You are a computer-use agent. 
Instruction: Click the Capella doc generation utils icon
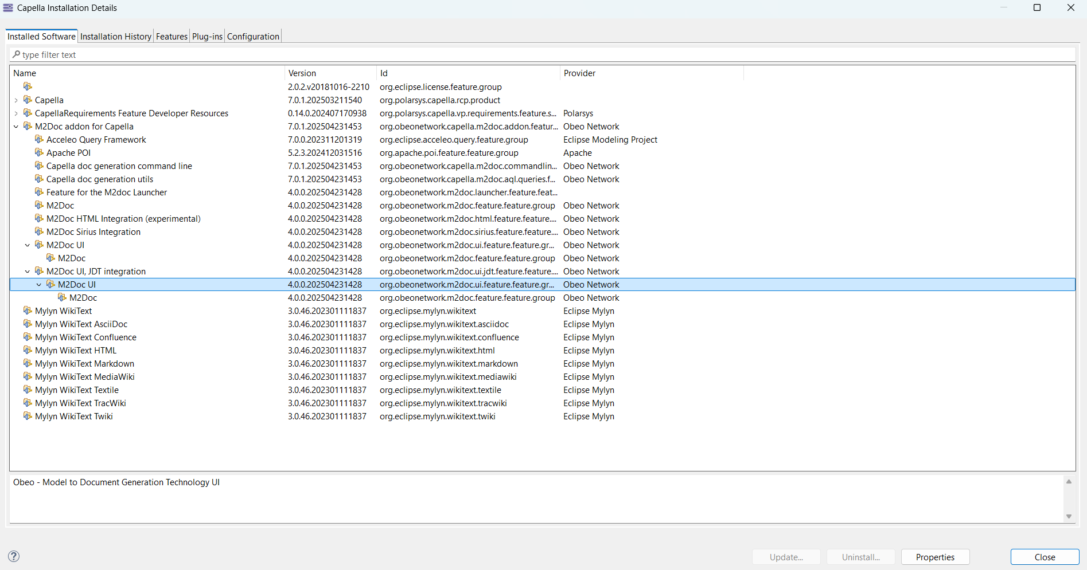39,179
